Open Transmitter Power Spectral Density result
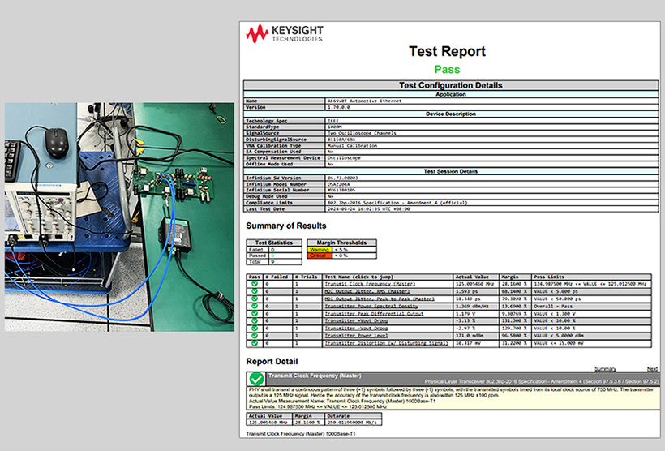 click(371, 306)
